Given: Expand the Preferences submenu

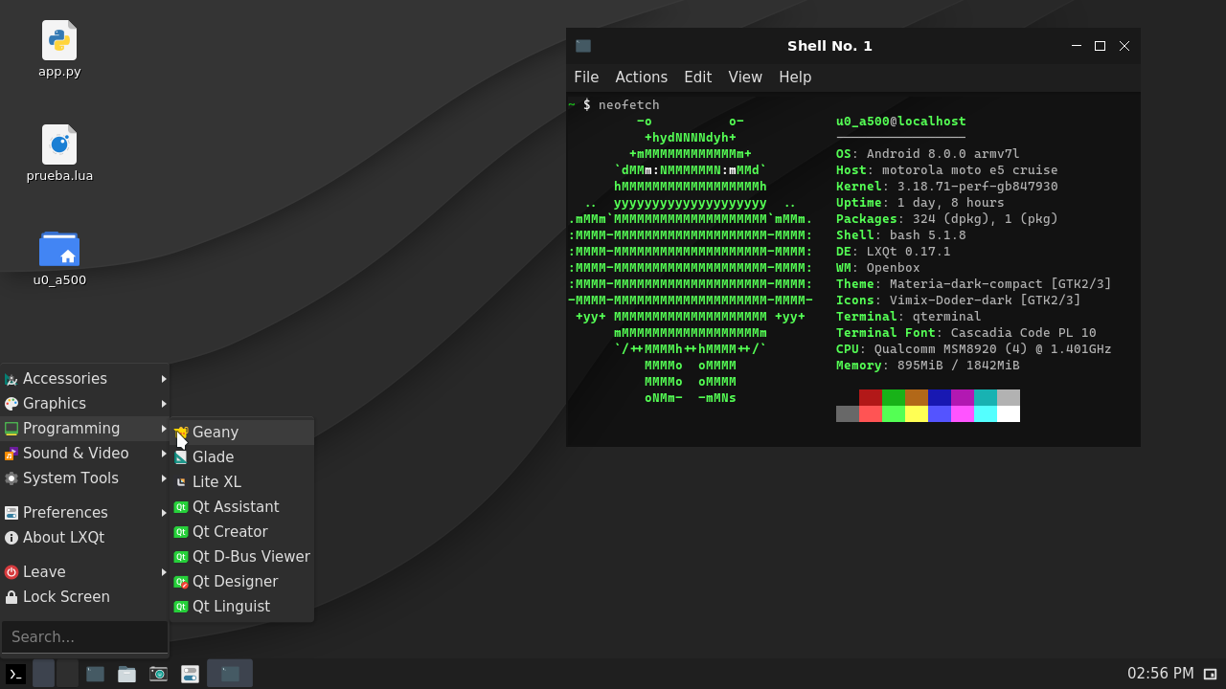Looking at the screenshot, I should (67, 512).
